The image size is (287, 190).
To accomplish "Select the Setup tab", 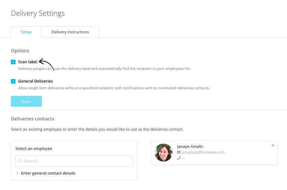I will [x=26, y=32].
